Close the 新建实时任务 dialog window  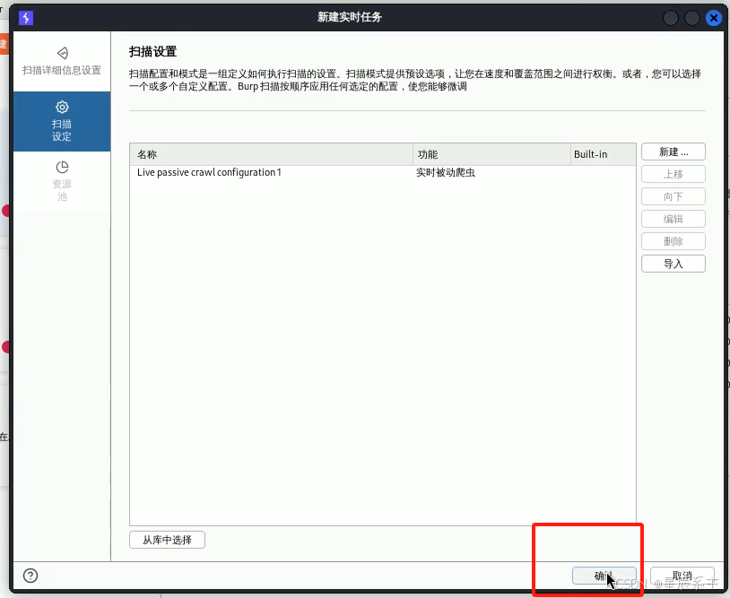click(713, 18)
